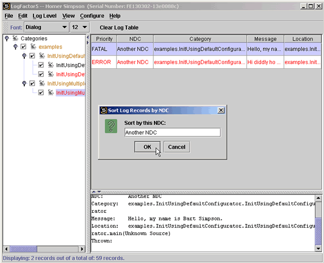
Task: Click the satellite icon next to examples
Action: pos(33,47)
